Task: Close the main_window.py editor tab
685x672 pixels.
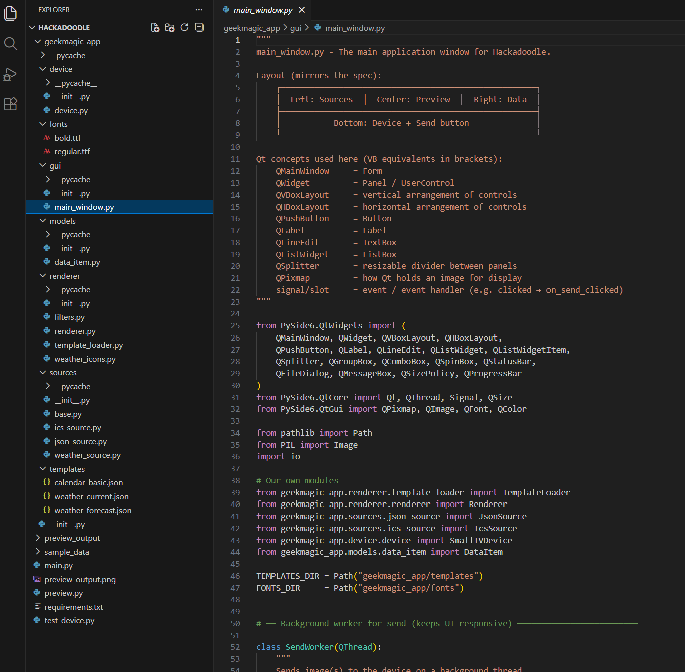Action: [302, 10]
